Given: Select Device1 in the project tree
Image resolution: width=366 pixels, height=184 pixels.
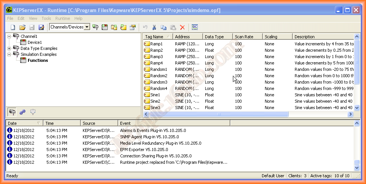Looking at the screenshot, I should tap(34, 42).
